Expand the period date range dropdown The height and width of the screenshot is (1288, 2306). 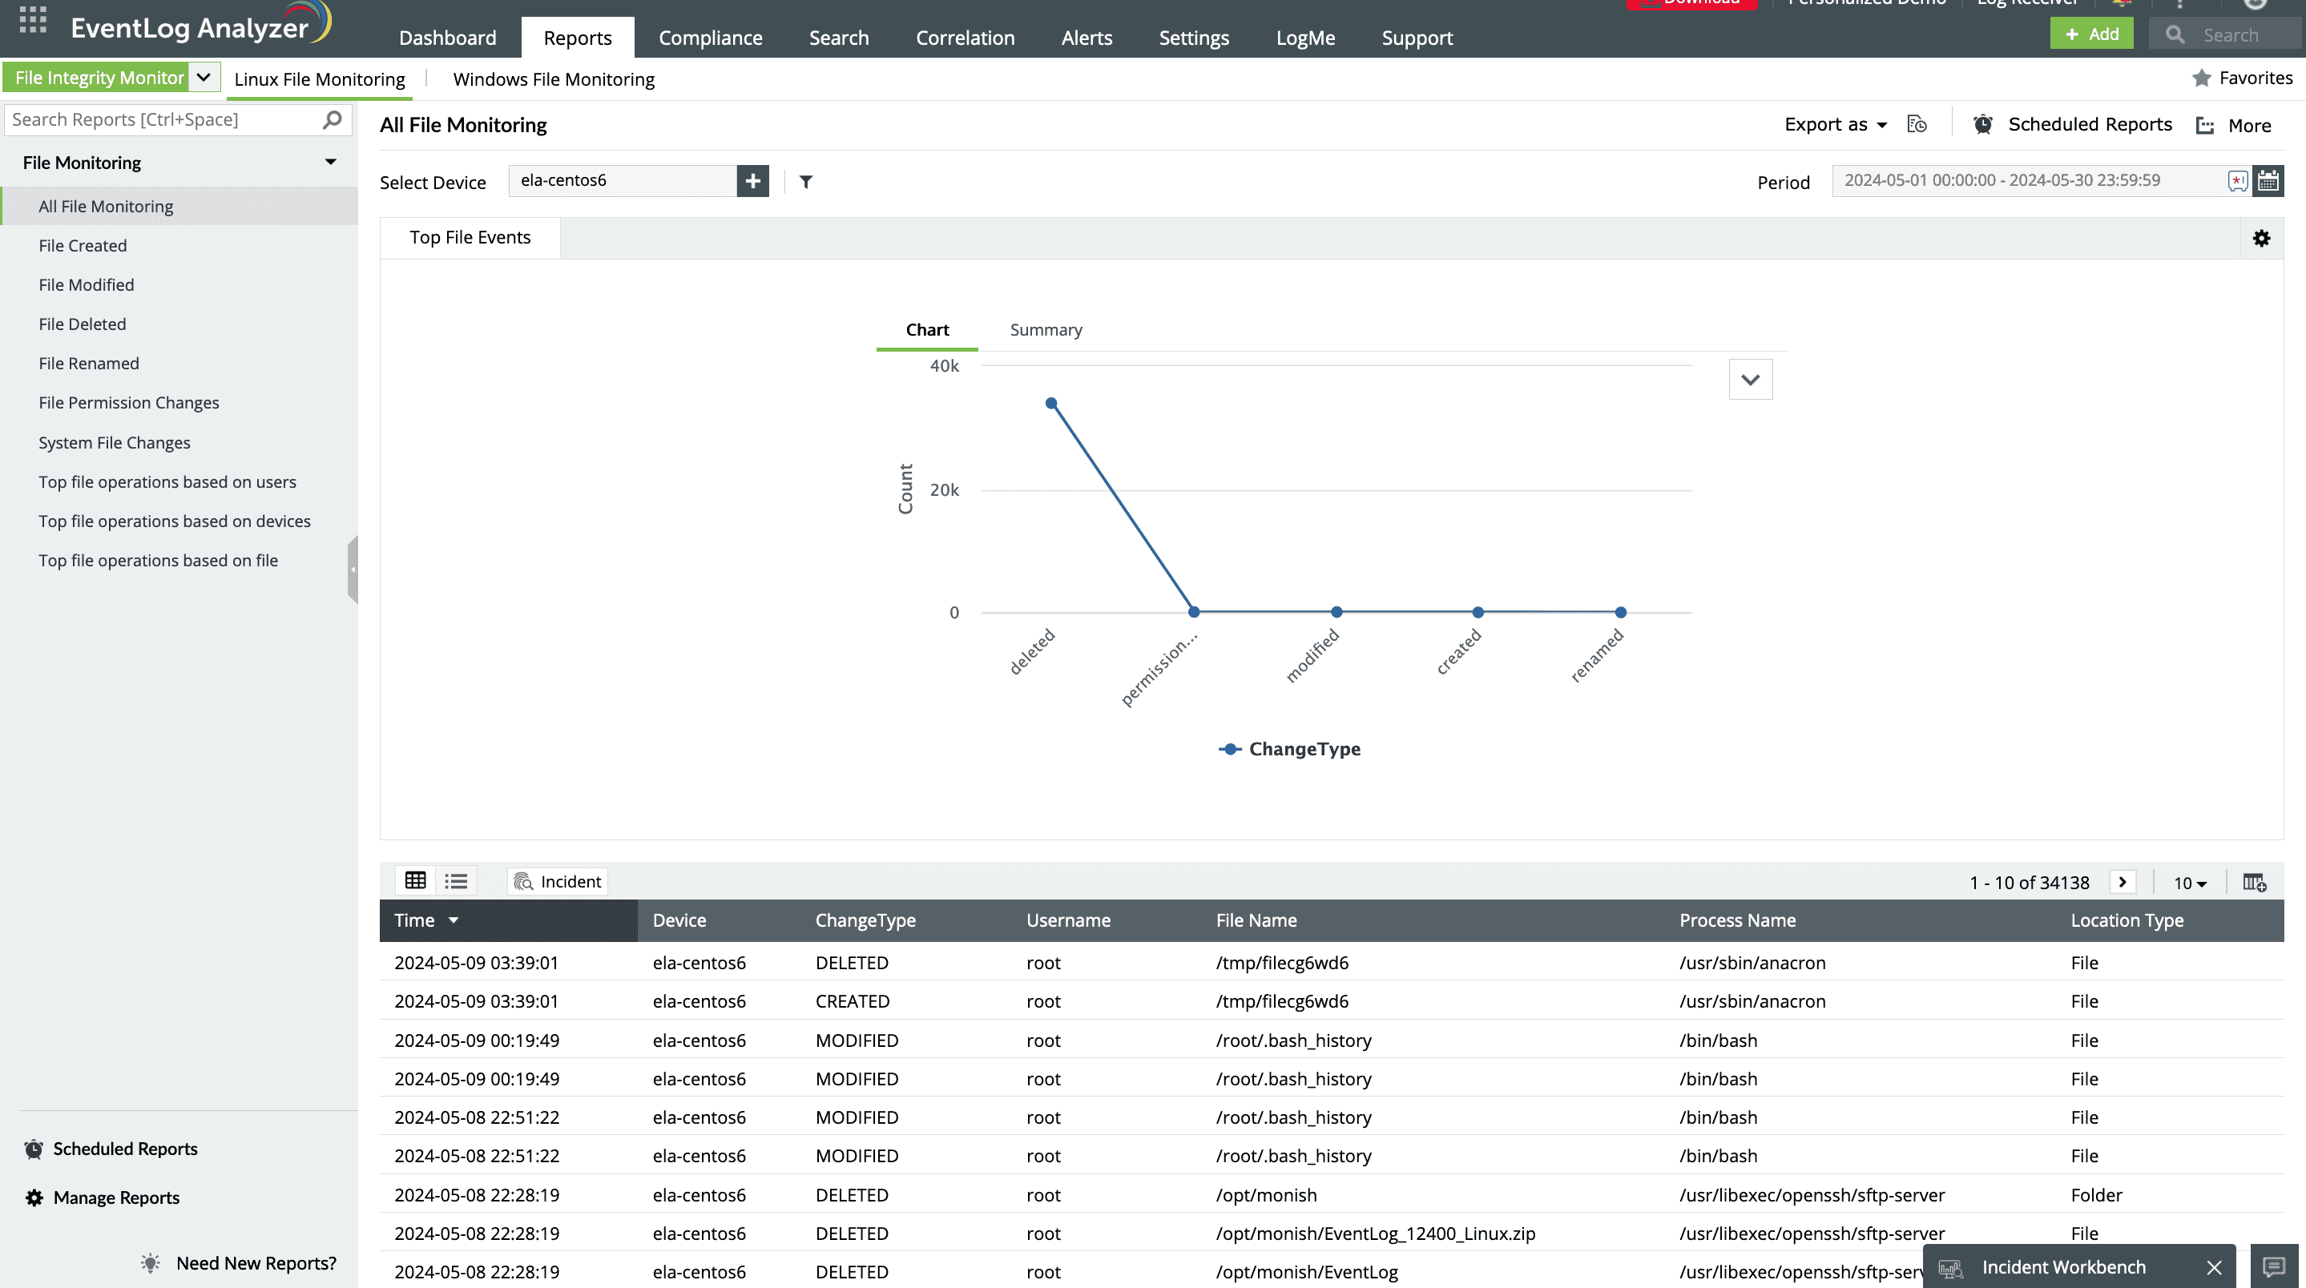2270,180
